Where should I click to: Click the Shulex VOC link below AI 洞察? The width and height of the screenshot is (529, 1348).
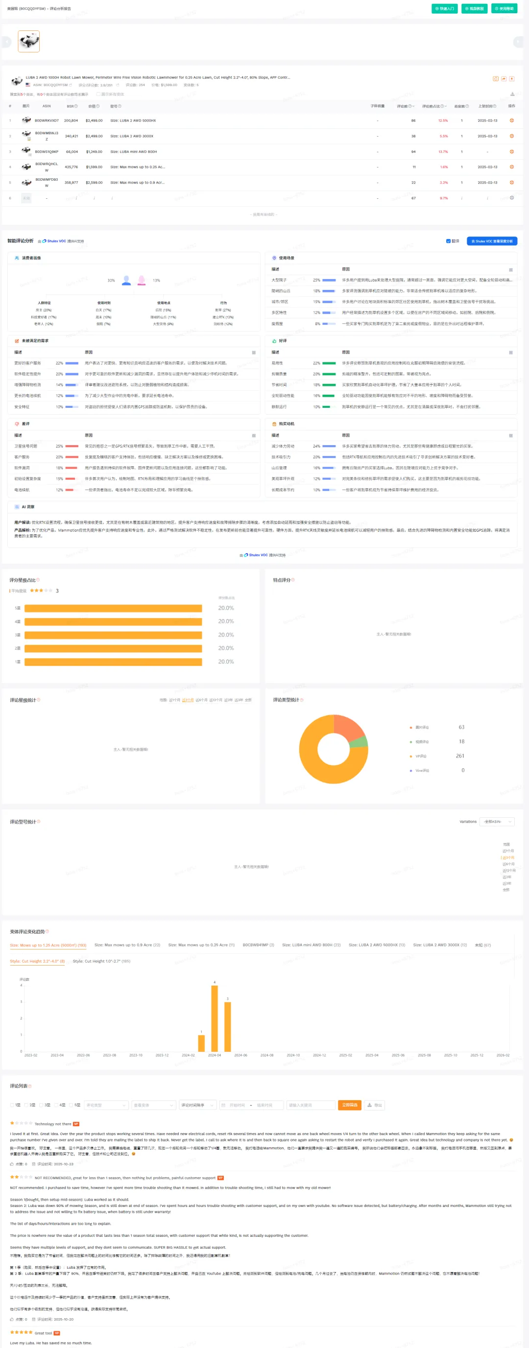click(256, 555)
